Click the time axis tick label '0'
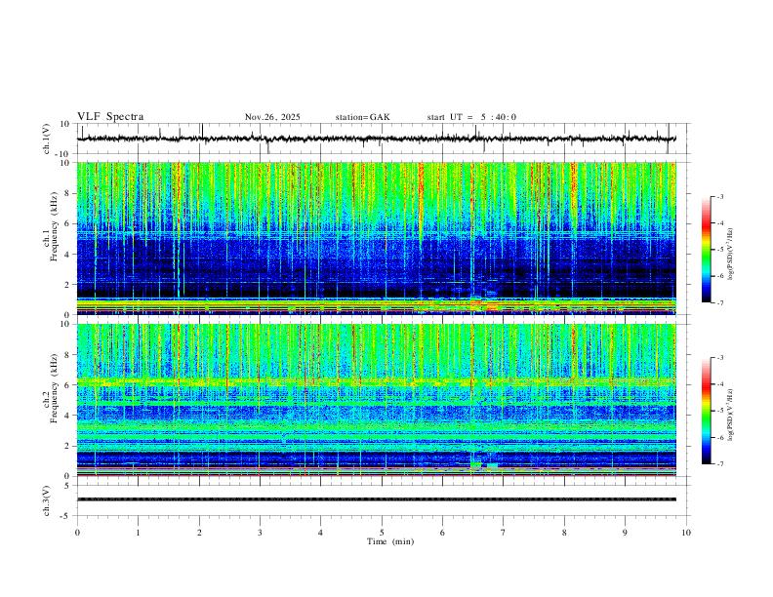The width and height of the screenshot is (773, 597). click(77, 533)
